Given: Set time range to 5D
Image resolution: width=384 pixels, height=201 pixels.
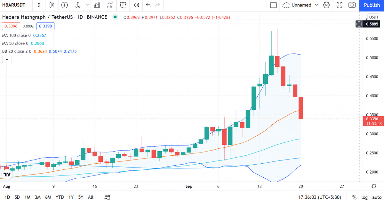Looking at the screenshot, I should [x=17, y=197].
